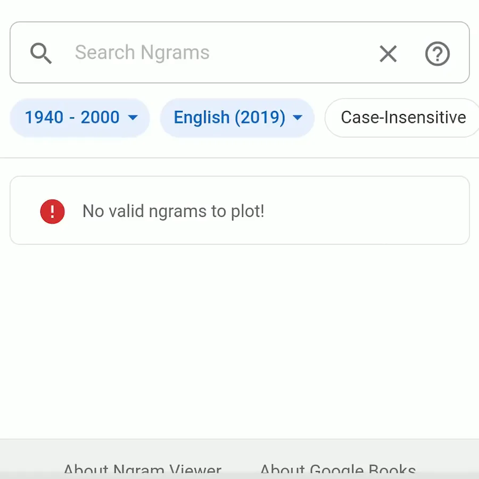
Task: Click the "Search Ngrams" placeholder text
Action: pyautogui.click(x=142, y=53)
